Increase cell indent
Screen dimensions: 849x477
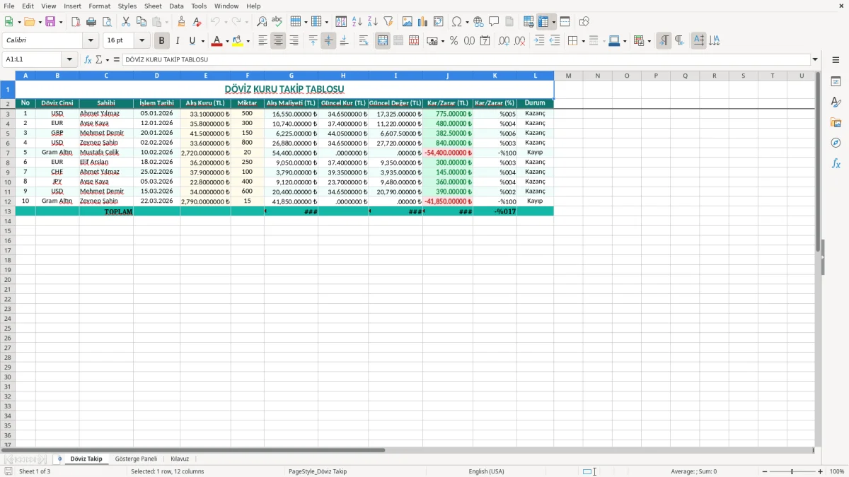click(x=539, y=41)
